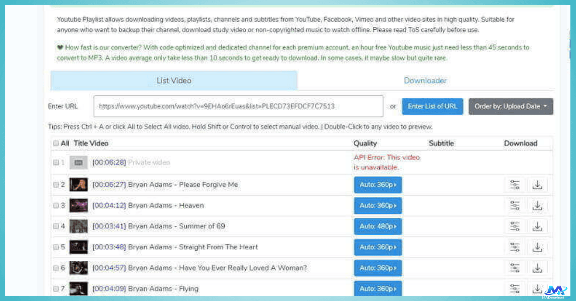Image resolution: width=576 pixels, height=301 pixels.
Task: Open settings sliders icon for Straight From The Heart
Action: (x=515, y=247)
